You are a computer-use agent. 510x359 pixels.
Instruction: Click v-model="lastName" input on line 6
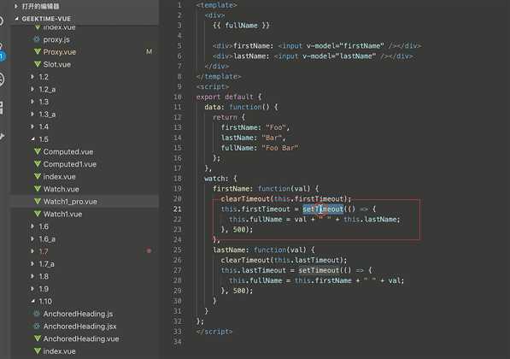pos(339,56)
